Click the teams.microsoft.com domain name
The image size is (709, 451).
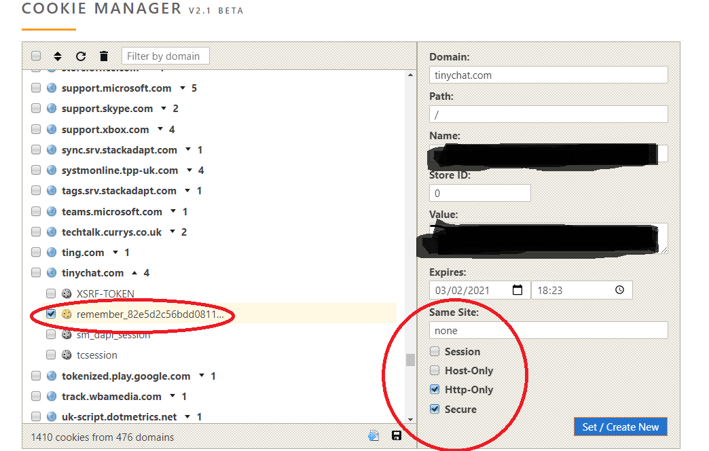coord(111,212)
